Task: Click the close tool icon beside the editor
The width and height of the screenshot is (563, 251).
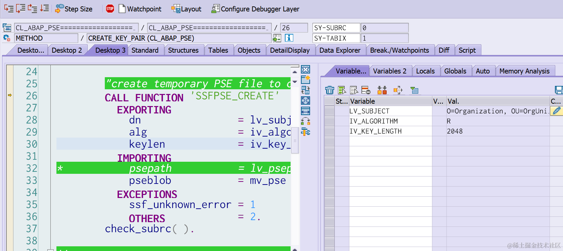Action: coord(305,69)
